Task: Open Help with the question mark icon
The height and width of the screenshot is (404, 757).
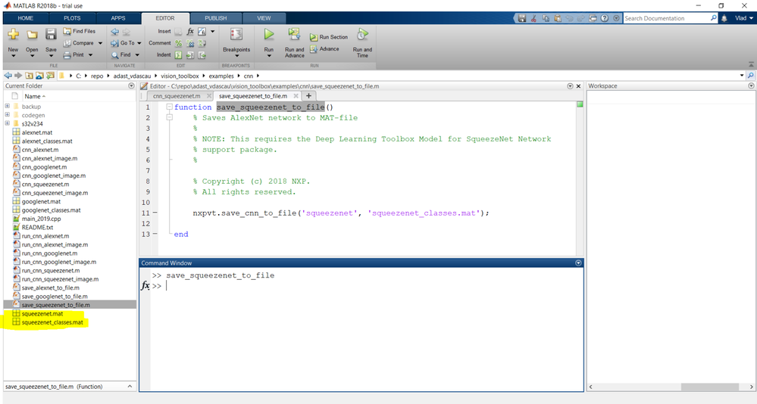Action: pyautogui.click(x=605, y=18)
